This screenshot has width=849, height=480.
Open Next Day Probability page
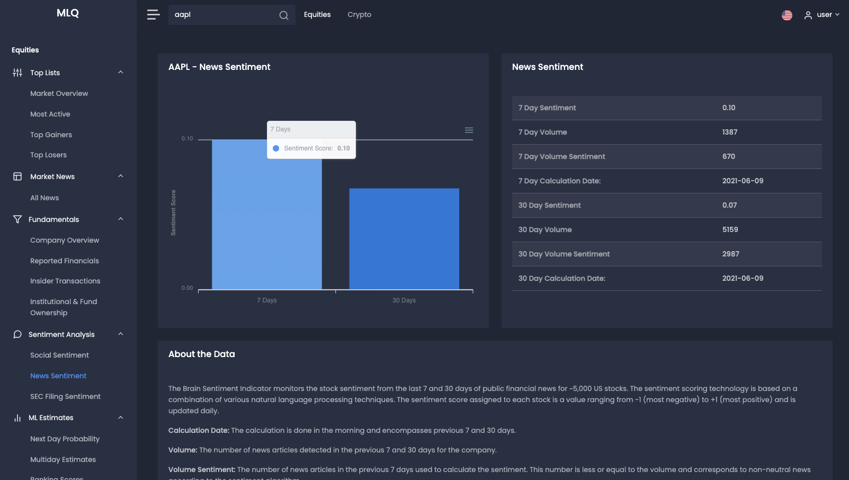pyautogui.click(x=65, y=439)
